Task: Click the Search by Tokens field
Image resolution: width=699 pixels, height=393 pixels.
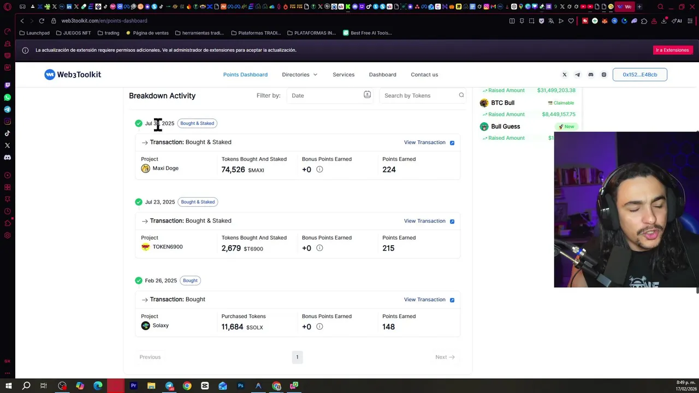Action: pos(423,96)
